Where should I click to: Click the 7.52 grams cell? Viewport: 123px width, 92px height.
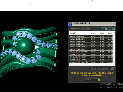click(94, 52)
